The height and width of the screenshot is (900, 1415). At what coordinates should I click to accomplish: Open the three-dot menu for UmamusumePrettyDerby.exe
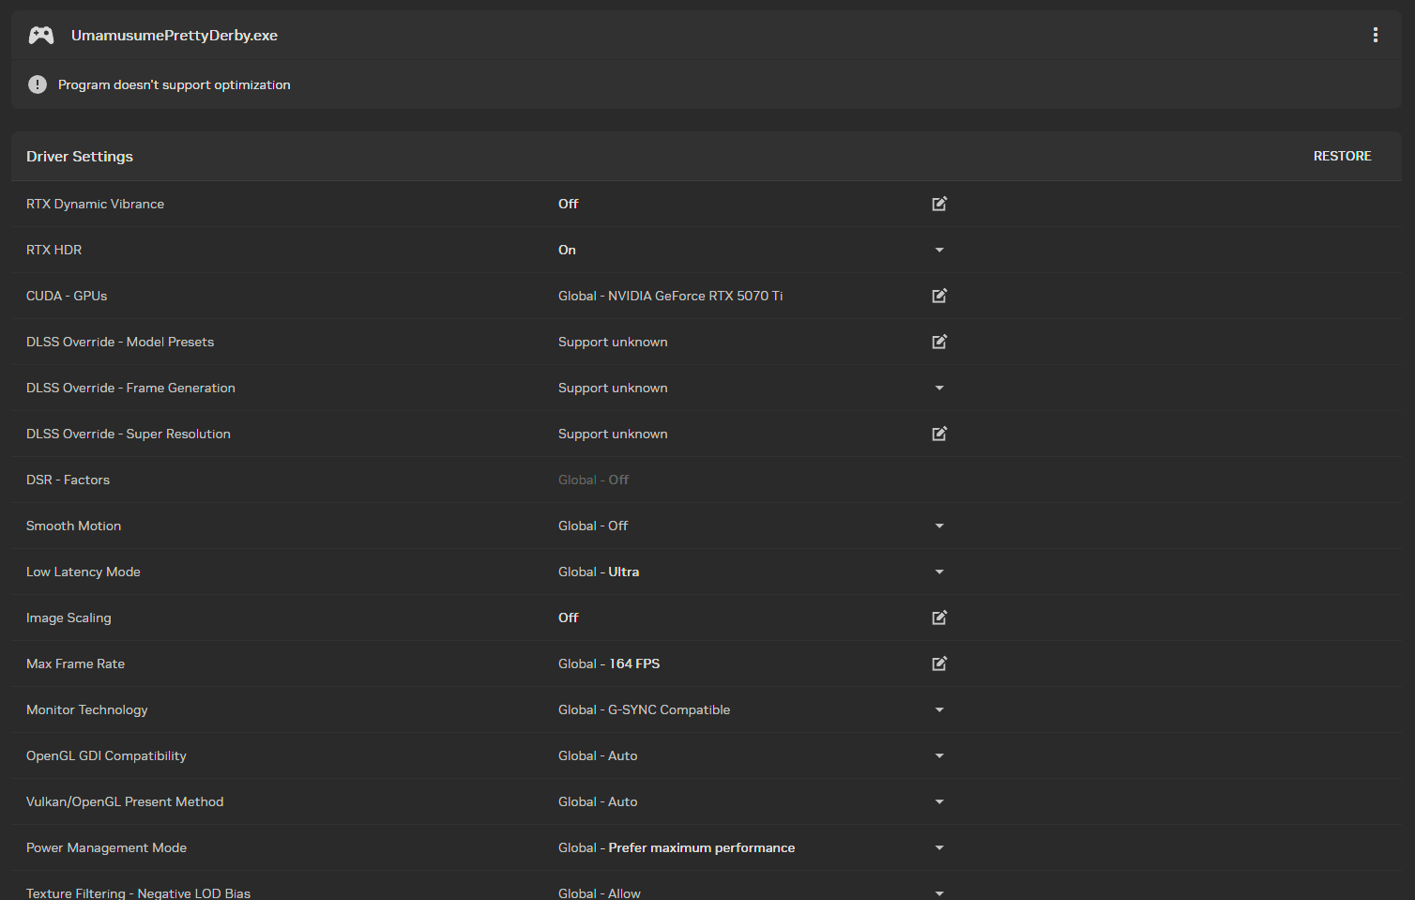click(x=1376, y=35)
